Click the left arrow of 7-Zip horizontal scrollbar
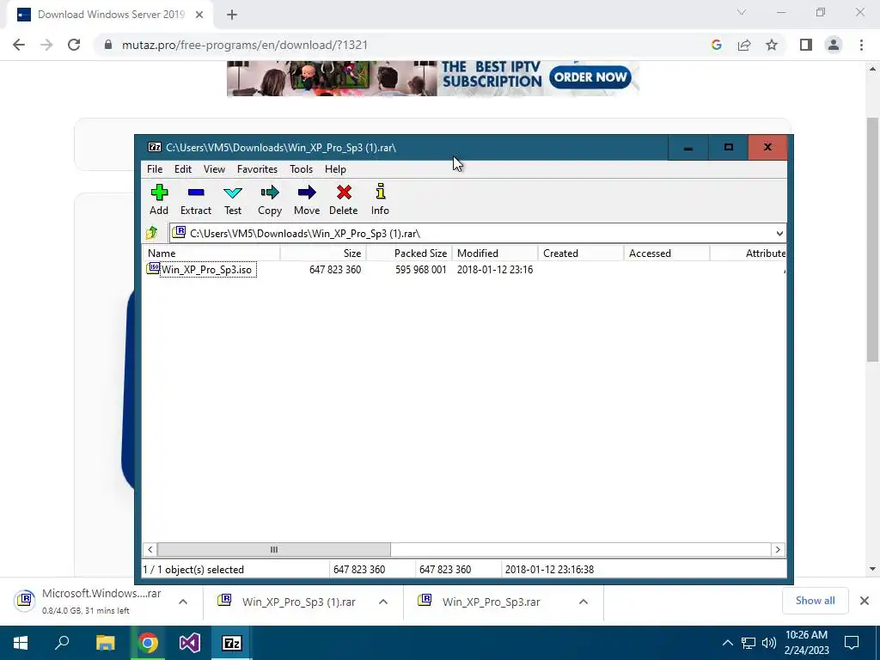 point(150,549)
